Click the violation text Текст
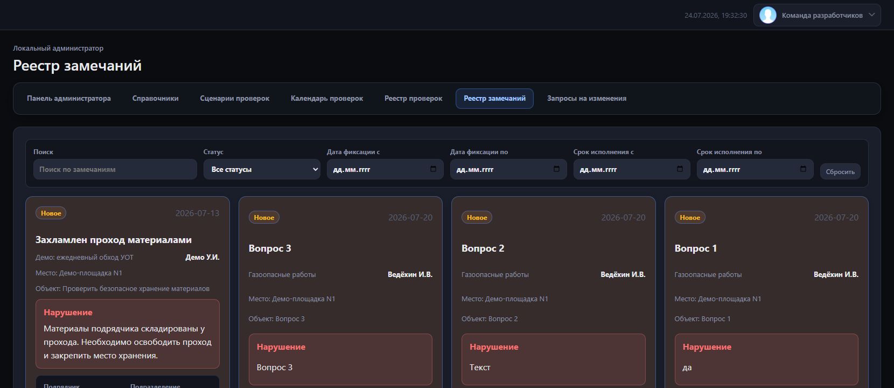 (480, 368)
